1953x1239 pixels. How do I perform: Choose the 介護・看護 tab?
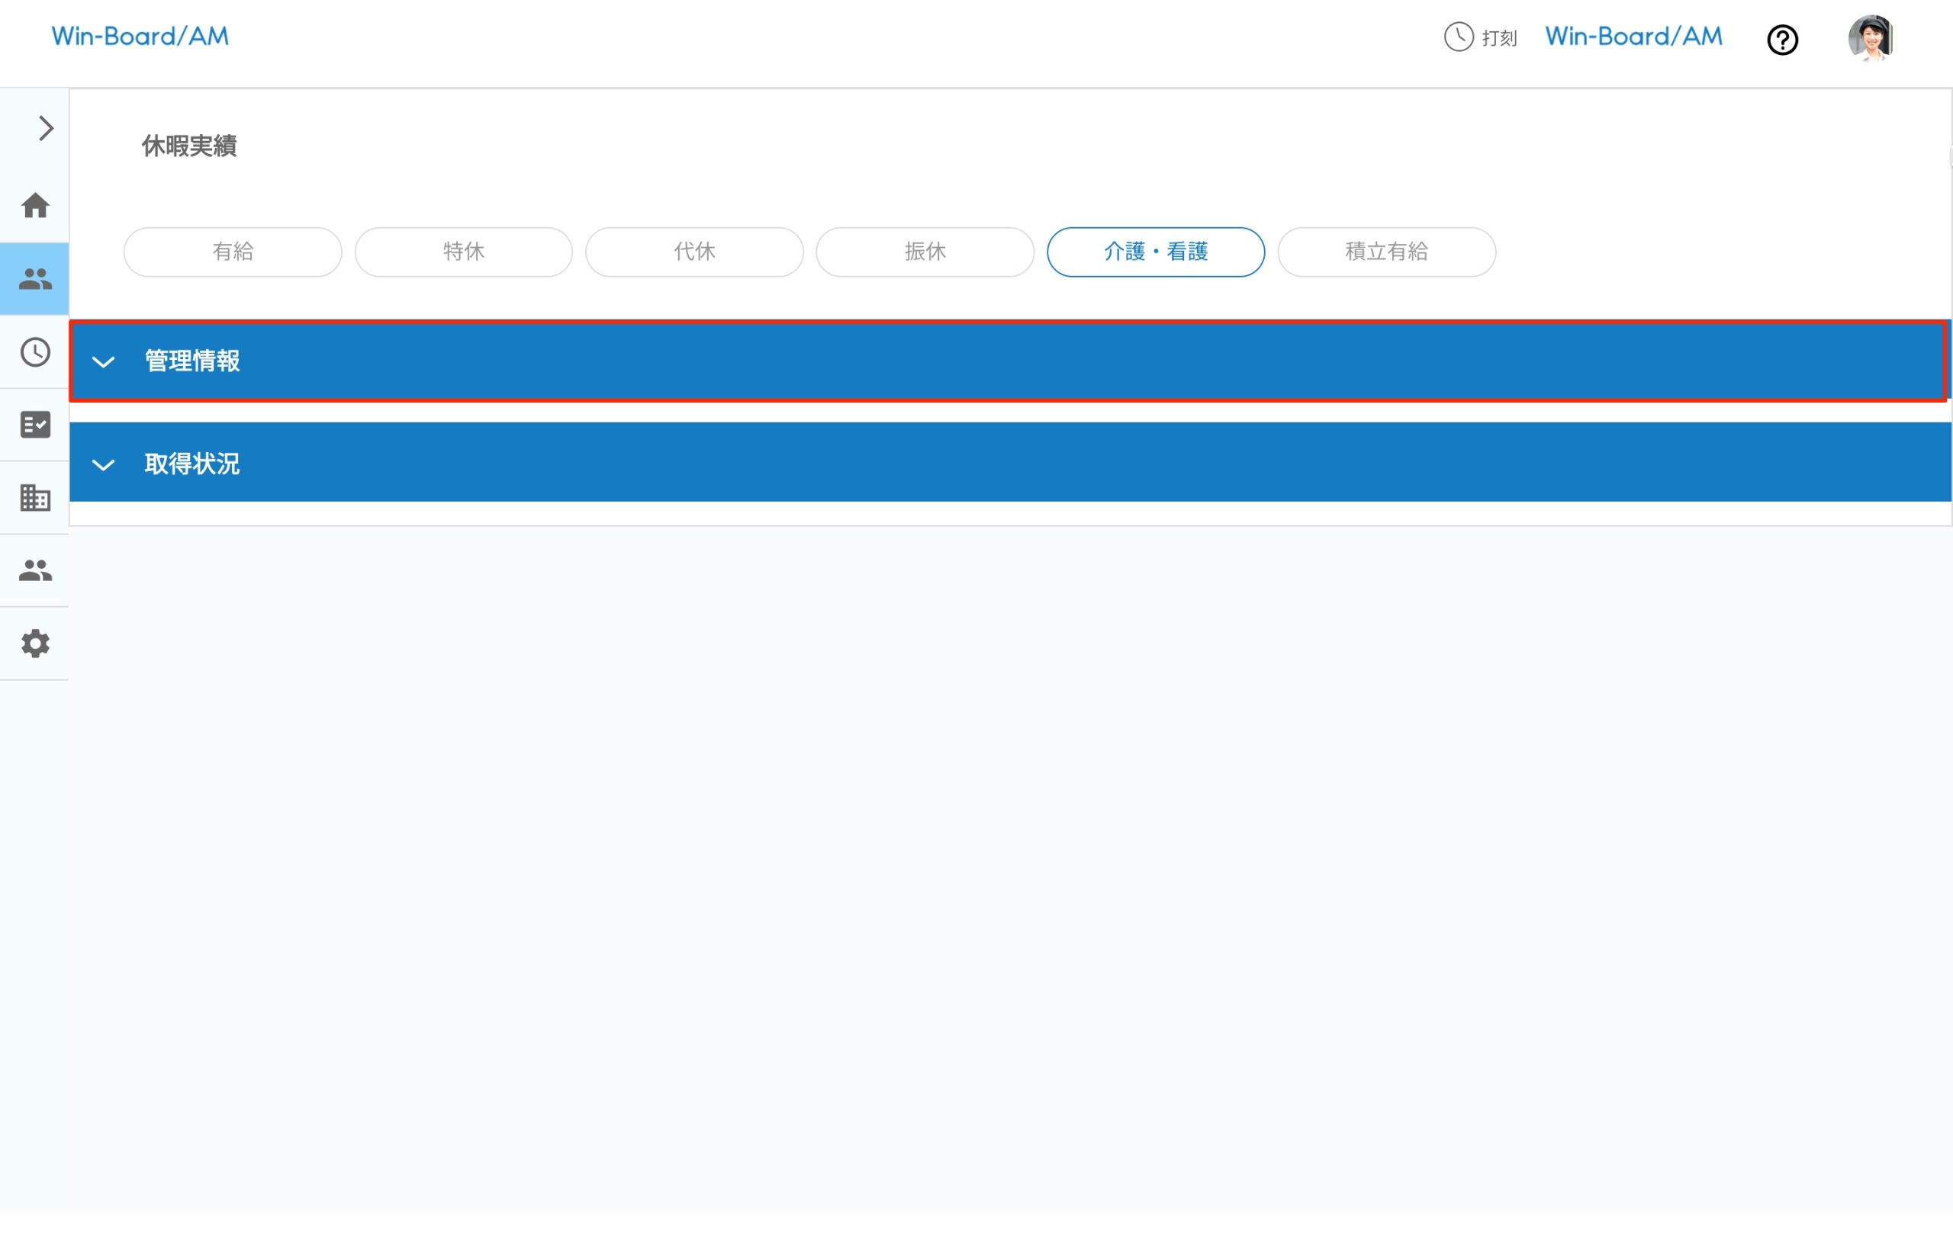click(x=1155, y=252)
